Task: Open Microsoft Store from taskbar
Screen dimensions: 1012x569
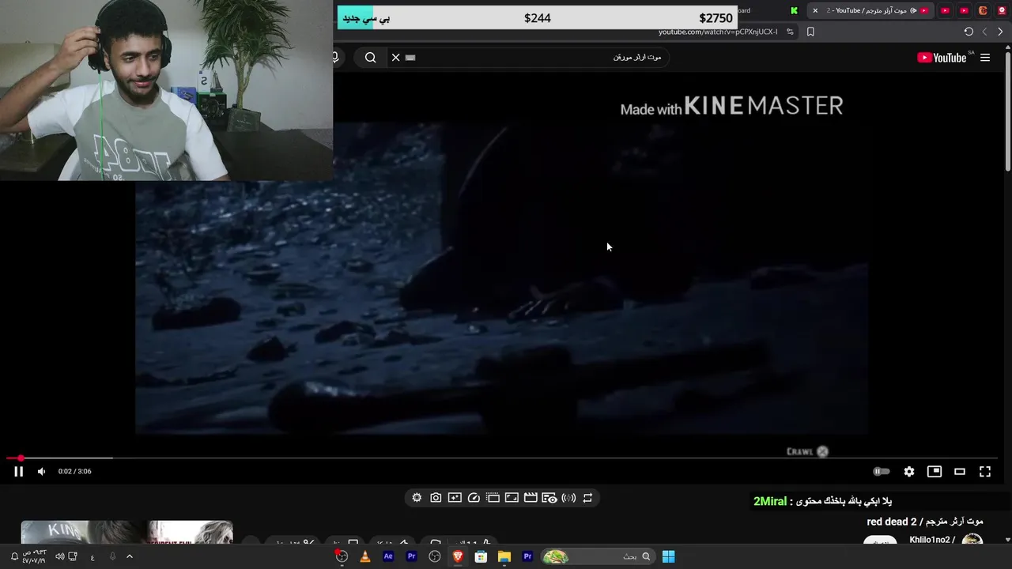Action: [x=481, y=556]
